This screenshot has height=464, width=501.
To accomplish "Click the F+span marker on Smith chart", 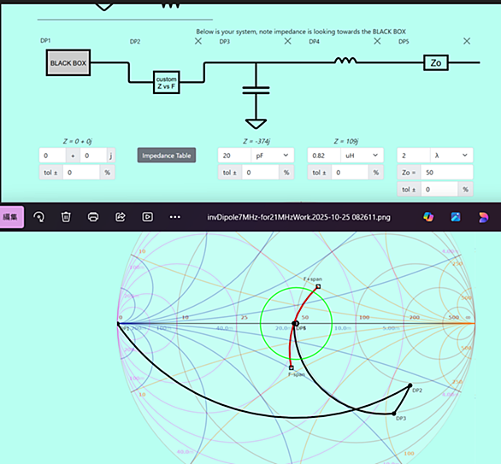I will (x=318, y=286).
